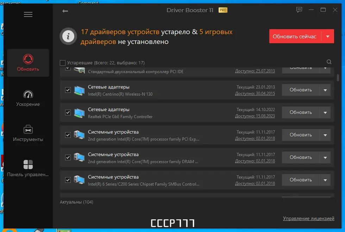345x232 pixels.
Task: Click text Intel(R) Centrino(R) Wireless-N 130
Action: click(x=120, y=94)
